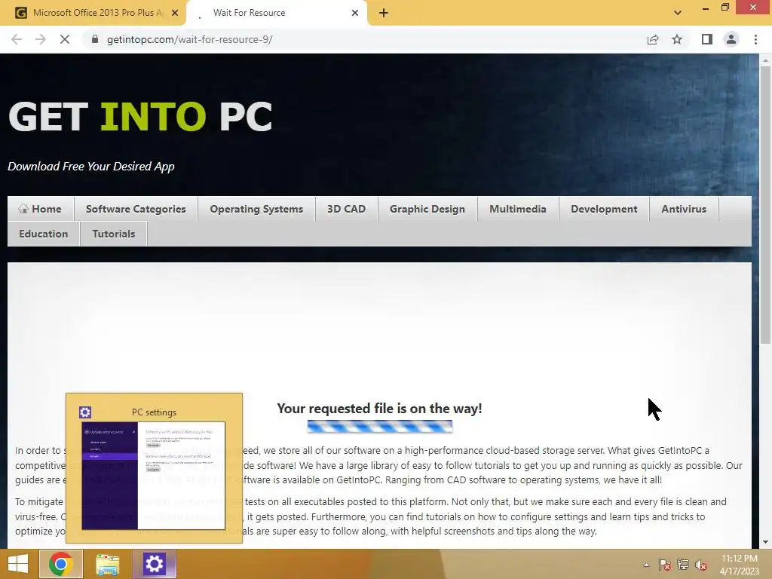Click the browser back arrow
This screenshot has width=772, height=579.
point(17,39)
